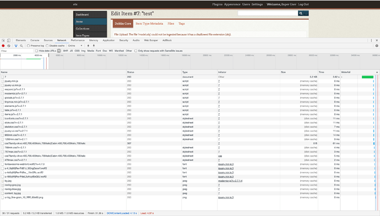Click the Waterfall column sort arrow
The image size is (380, 216).
point(377,72)
